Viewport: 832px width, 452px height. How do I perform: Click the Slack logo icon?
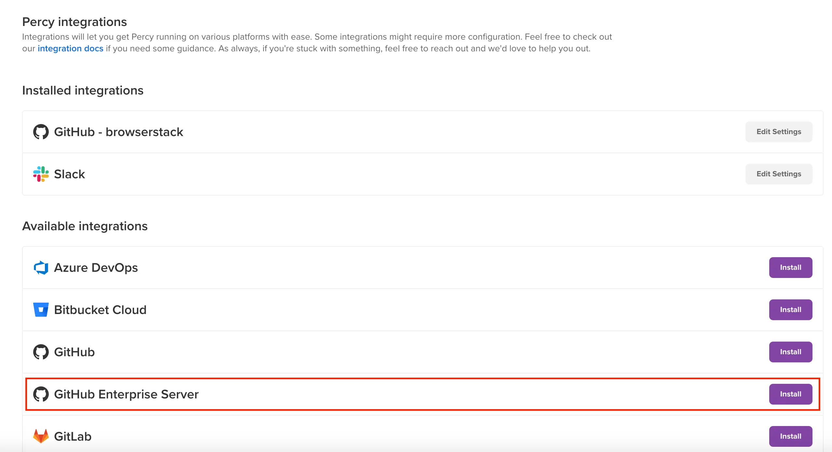[x=41, y=174]
